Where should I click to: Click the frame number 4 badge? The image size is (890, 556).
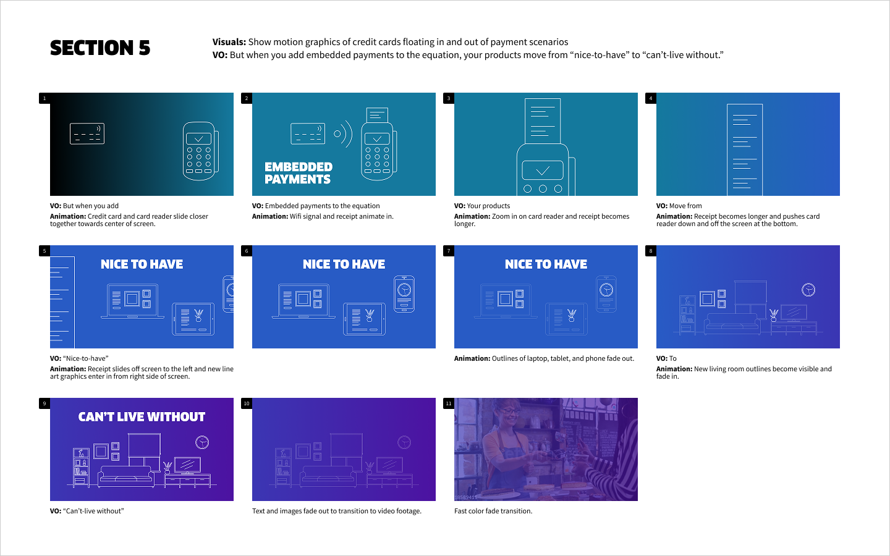click(650, 98)
